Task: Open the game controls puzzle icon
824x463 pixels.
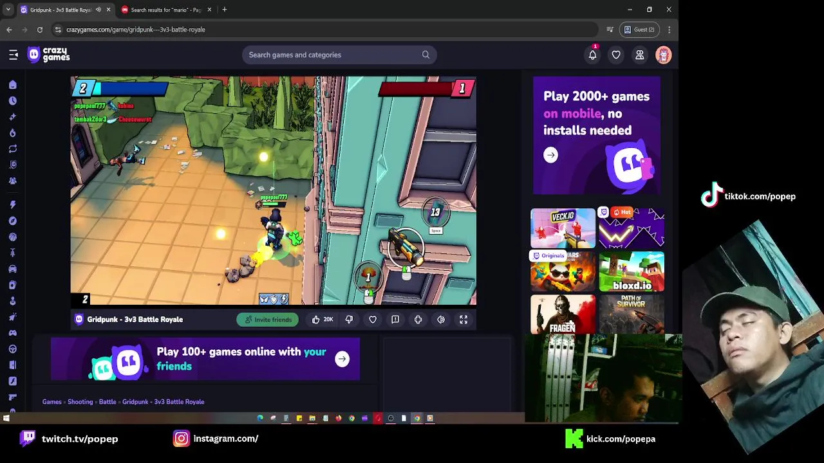Action: click(x=418, y=320)
